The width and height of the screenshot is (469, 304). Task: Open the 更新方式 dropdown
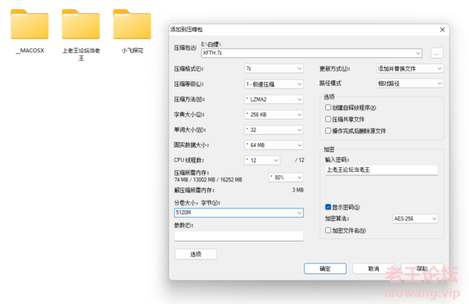coord(409,69)
